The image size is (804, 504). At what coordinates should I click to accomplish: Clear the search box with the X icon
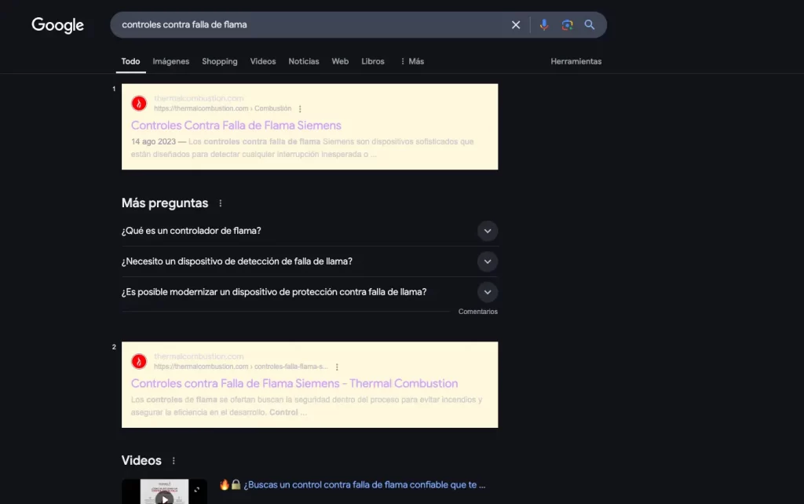[x=516, y=24]
